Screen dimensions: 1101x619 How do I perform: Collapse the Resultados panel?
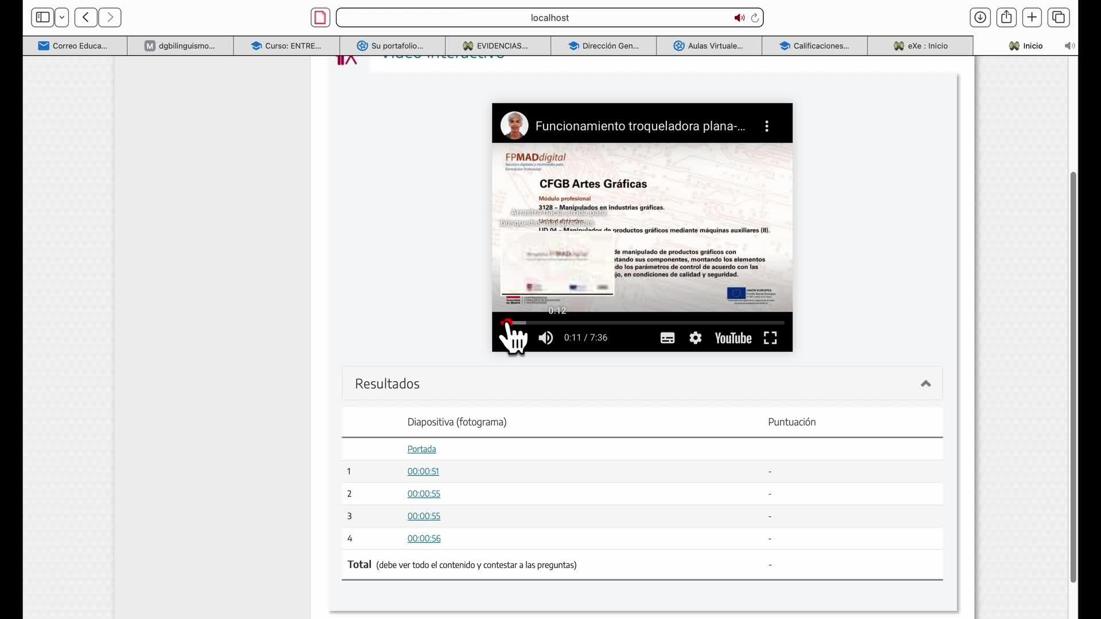point(925,383)
